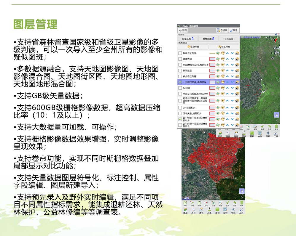Uncheck the 2017年新一轮退耕还林 layer checkbox
The width and height of the screenshot is (296, 236).
(x=180, y=119)
